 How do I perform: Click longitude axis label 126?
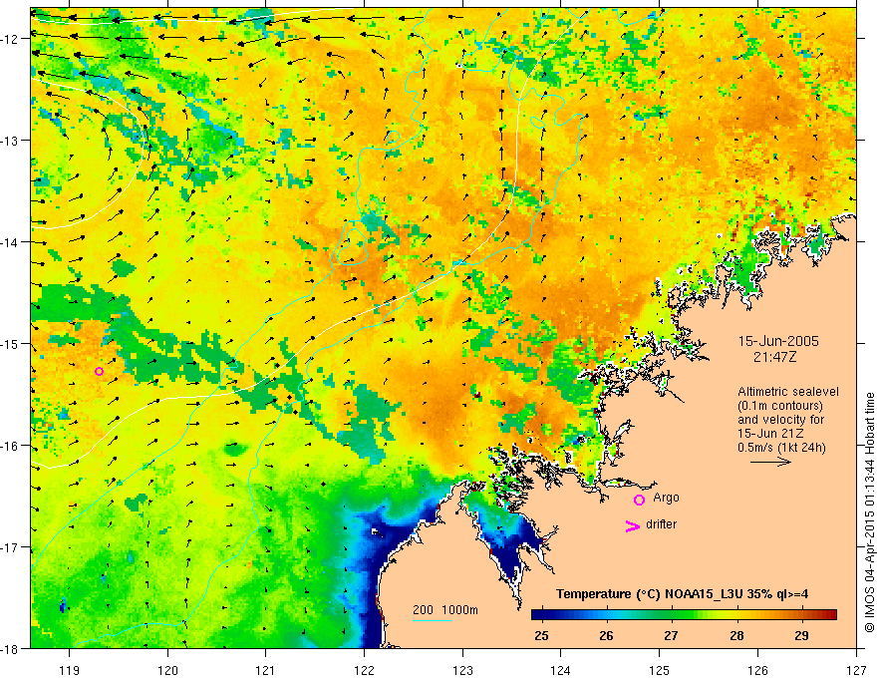point(757,670)
